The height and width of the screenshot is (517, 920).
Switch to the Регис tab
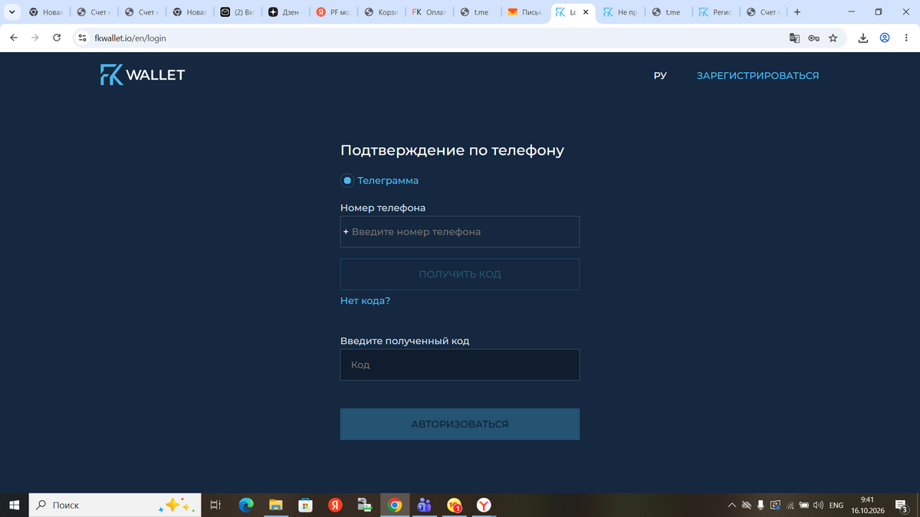click(715, 12)
